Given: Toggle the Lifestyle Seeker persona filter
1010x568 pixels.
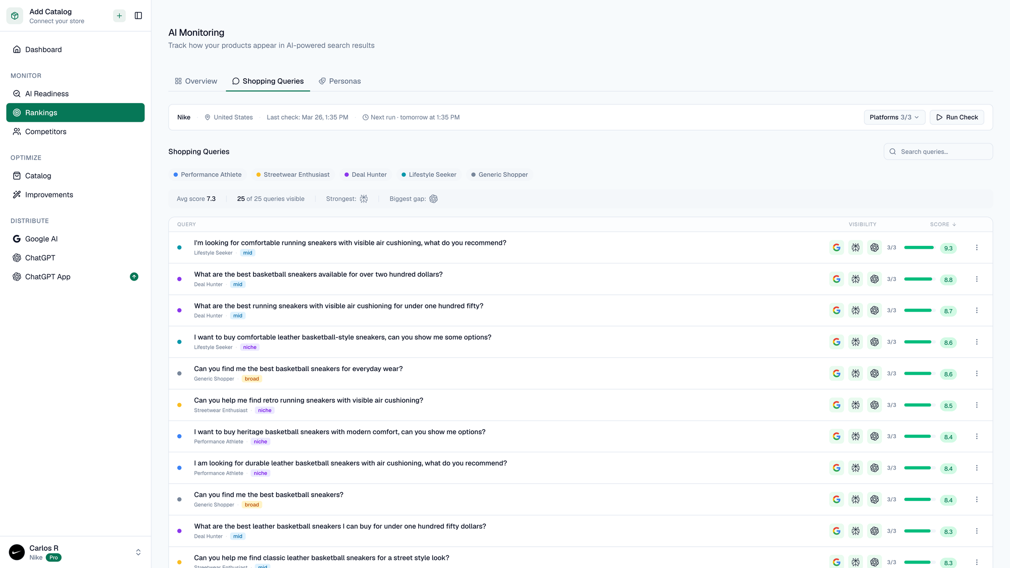Looking at the screenshot, I should (429, 175).
